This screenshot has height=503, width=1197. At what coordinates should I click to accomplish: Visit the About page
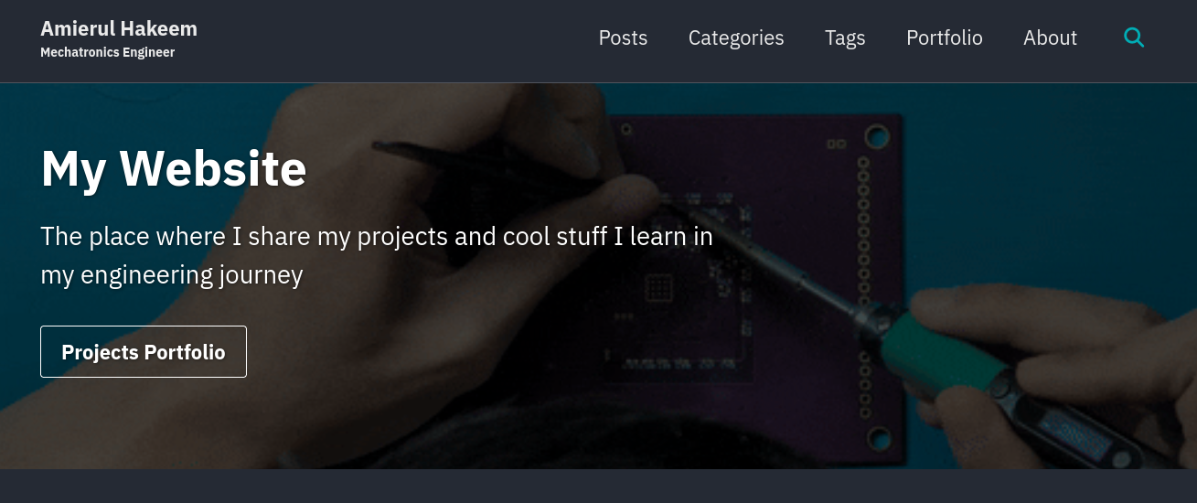pos(1050,37)
